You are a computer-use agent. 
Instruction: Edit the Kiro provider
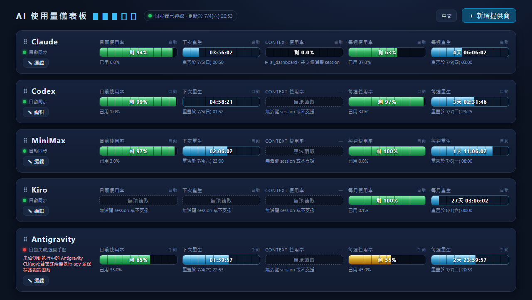[x=36, y=211]
